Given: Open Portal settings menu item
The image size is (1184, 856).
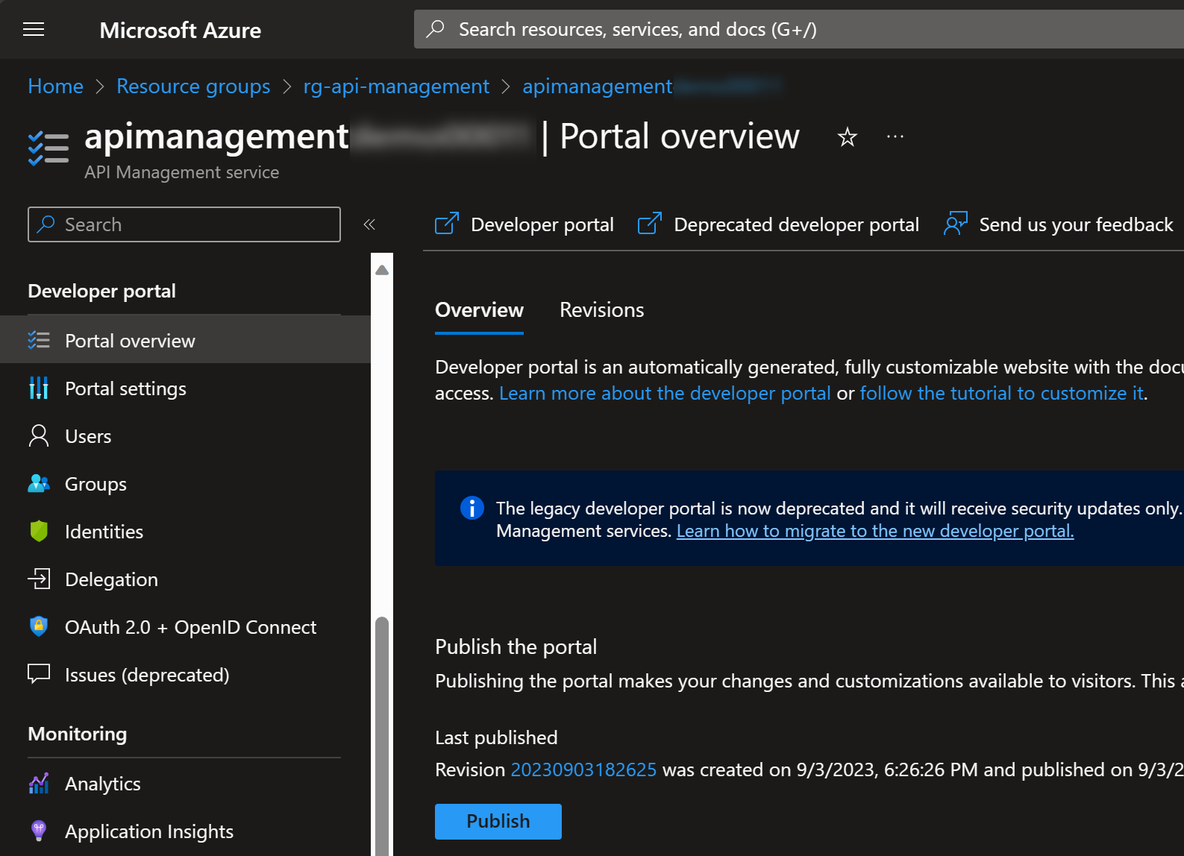Looking at the screenshot, I should tap(185, 388).
